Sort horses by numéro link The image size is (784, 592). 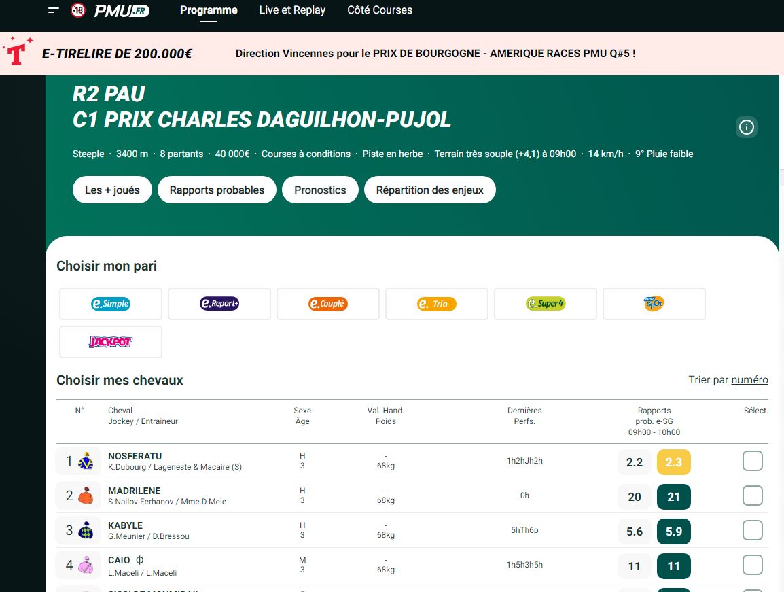click(x=749, y=380)
